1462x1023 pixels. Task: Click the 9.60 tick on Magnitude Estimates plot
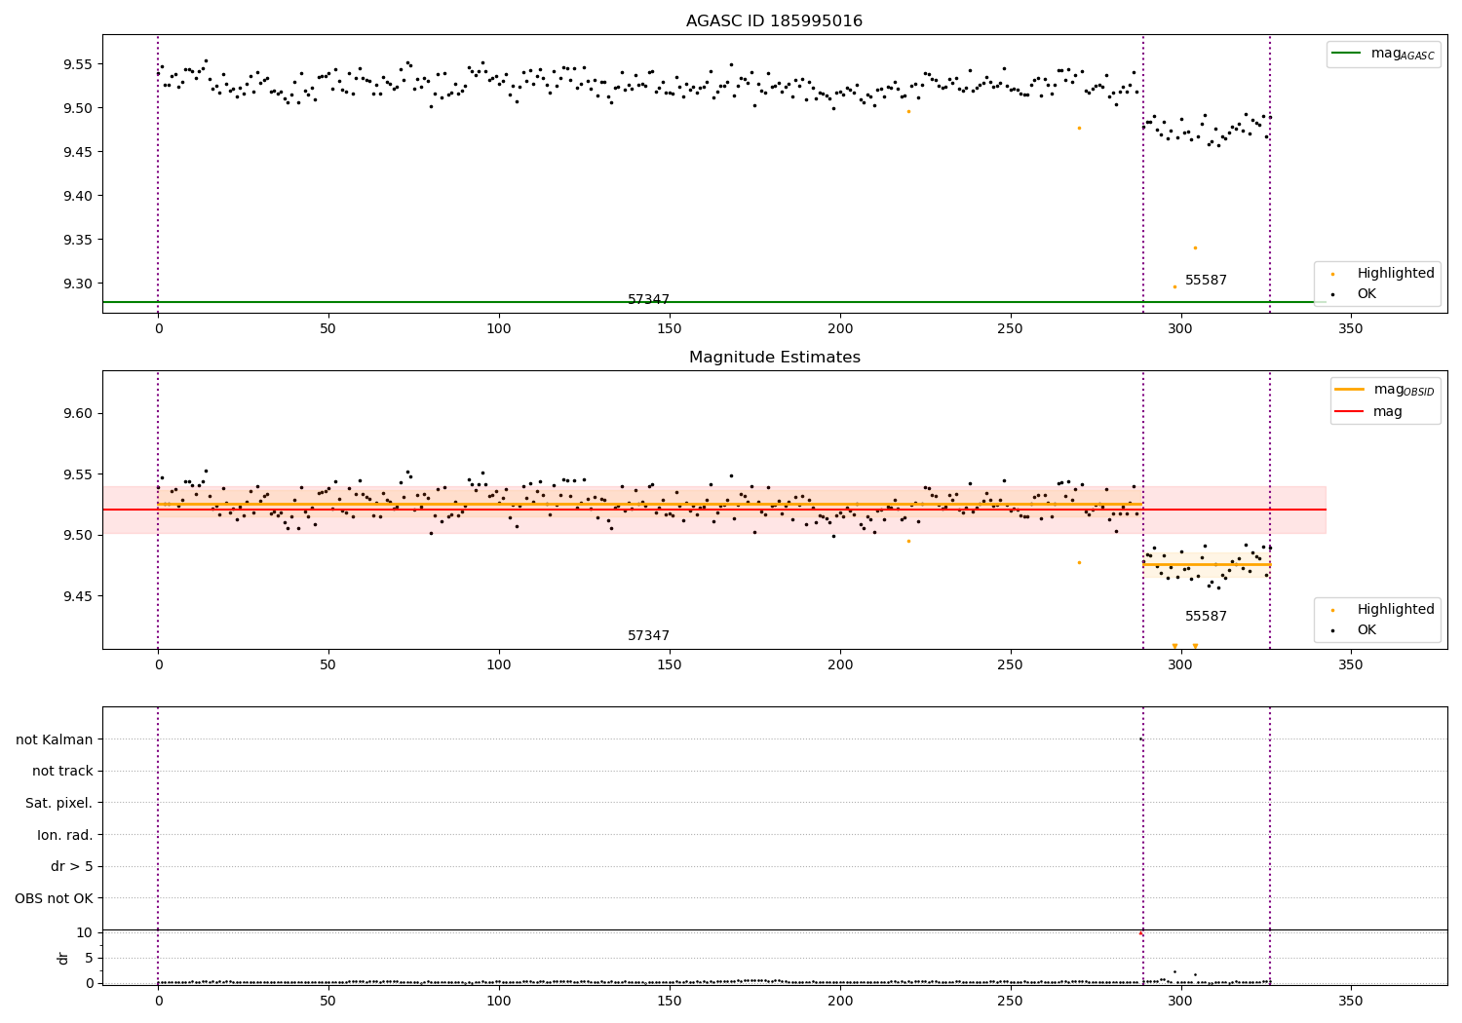(78, 413)
